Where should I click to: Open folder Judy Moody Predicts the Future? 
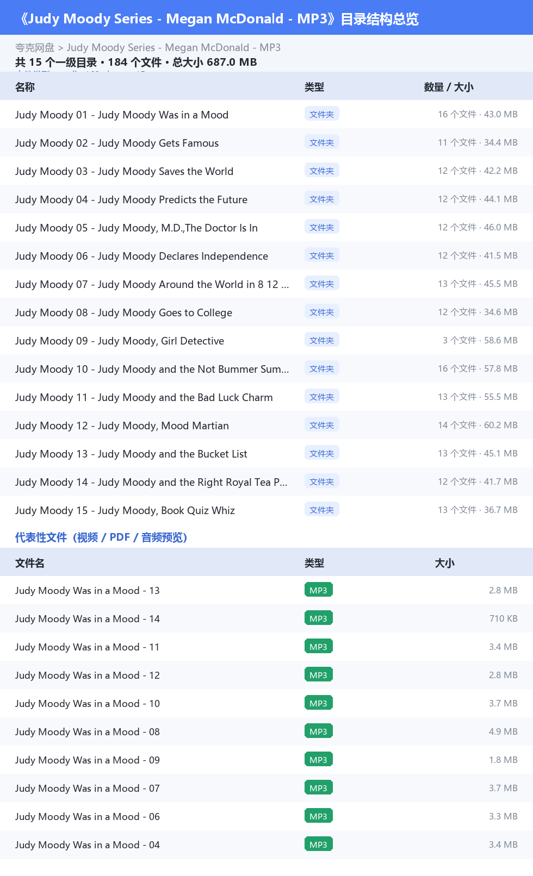131,199
